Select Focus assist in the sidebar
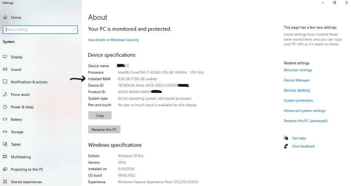351x186 pixels. tap(20, 95)
